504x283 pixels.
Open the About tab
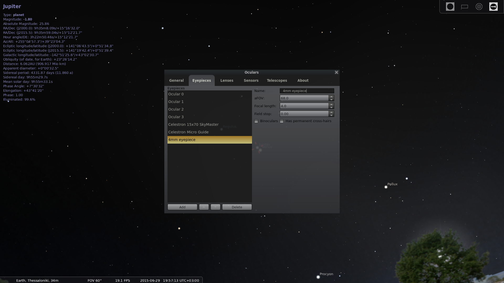[303, 80]
